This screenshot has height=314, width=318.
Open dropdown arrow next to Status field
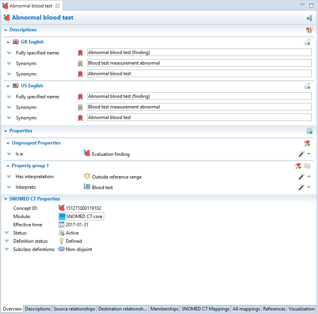coord(7,233)
